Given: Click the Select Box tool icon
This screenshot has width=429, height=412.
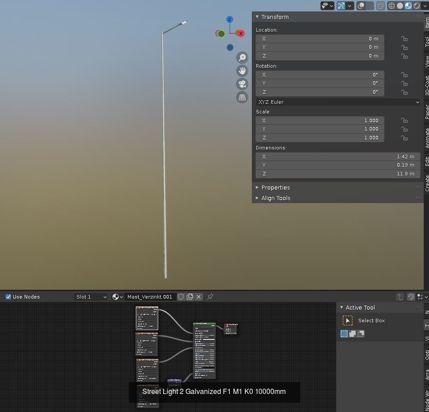Looking at the screenshot, I should 348,321.
